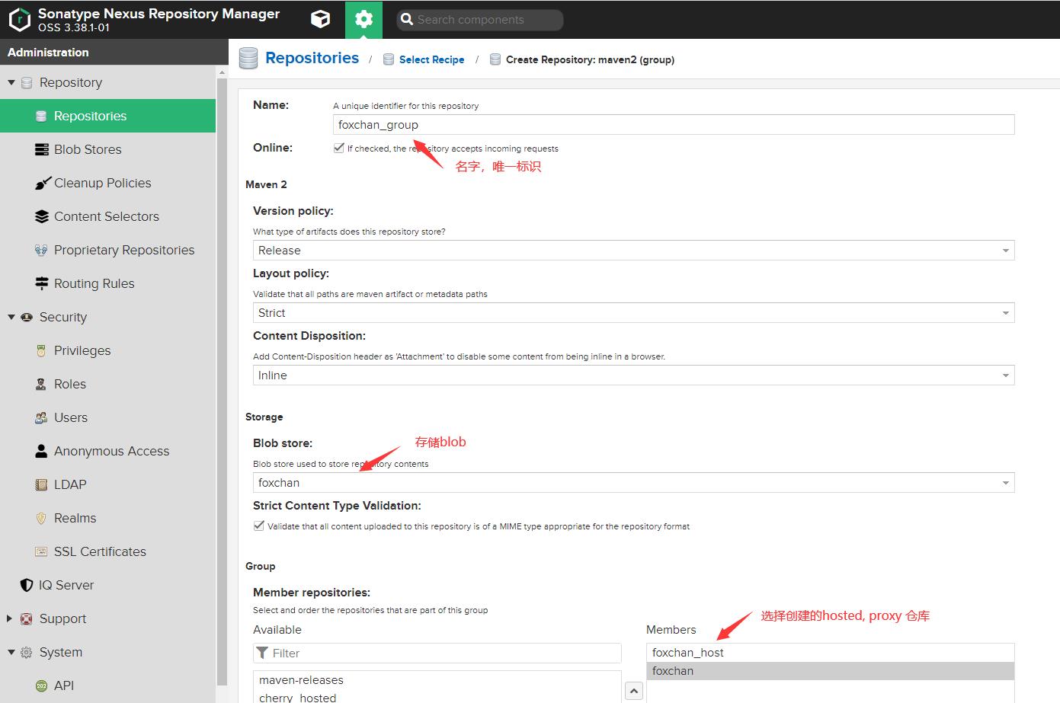The width and height of the screenshot is (1060, 703).
Task: Click the System gears icon
Action: coord(27,652)
